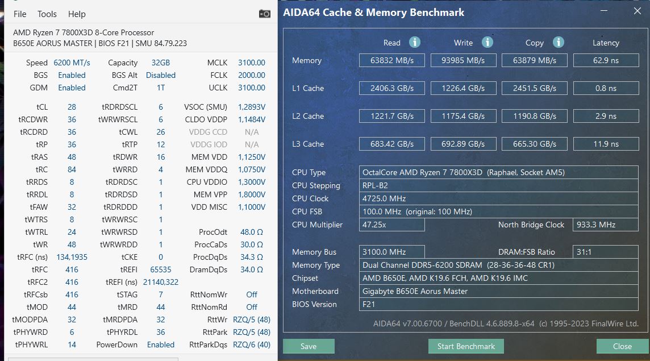
Task: Click Start Benchmark button
Action: click(x=466, y=346)
